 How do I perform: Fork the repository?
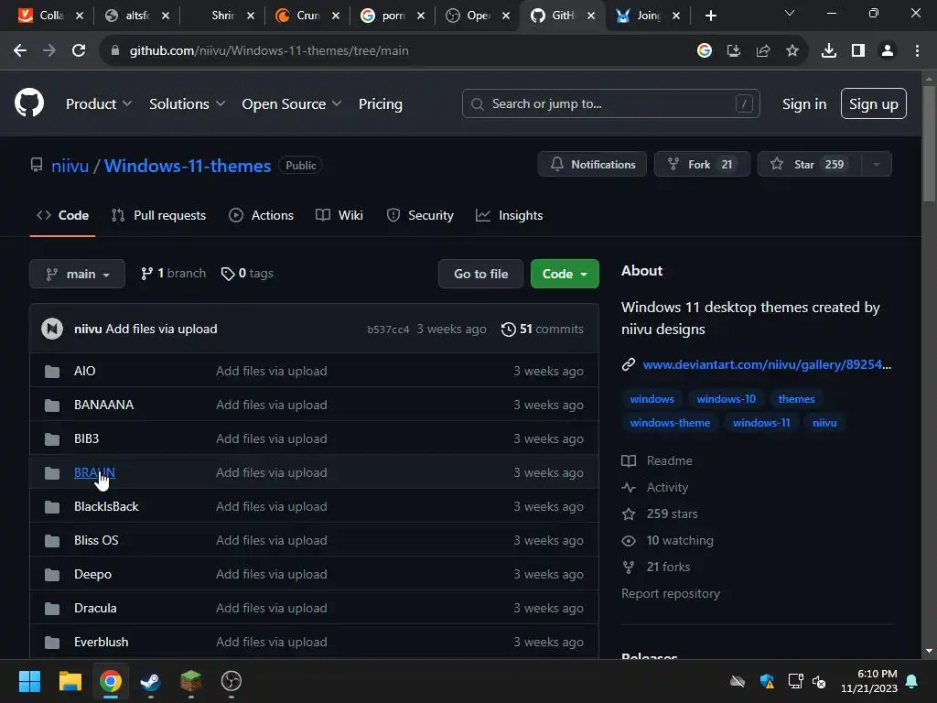point(702,165)
